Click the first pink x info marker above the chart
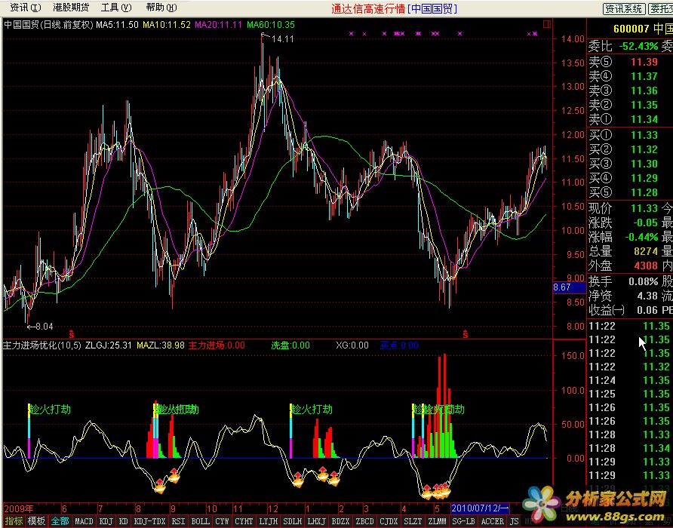673x528 pixels. [351, 33]
